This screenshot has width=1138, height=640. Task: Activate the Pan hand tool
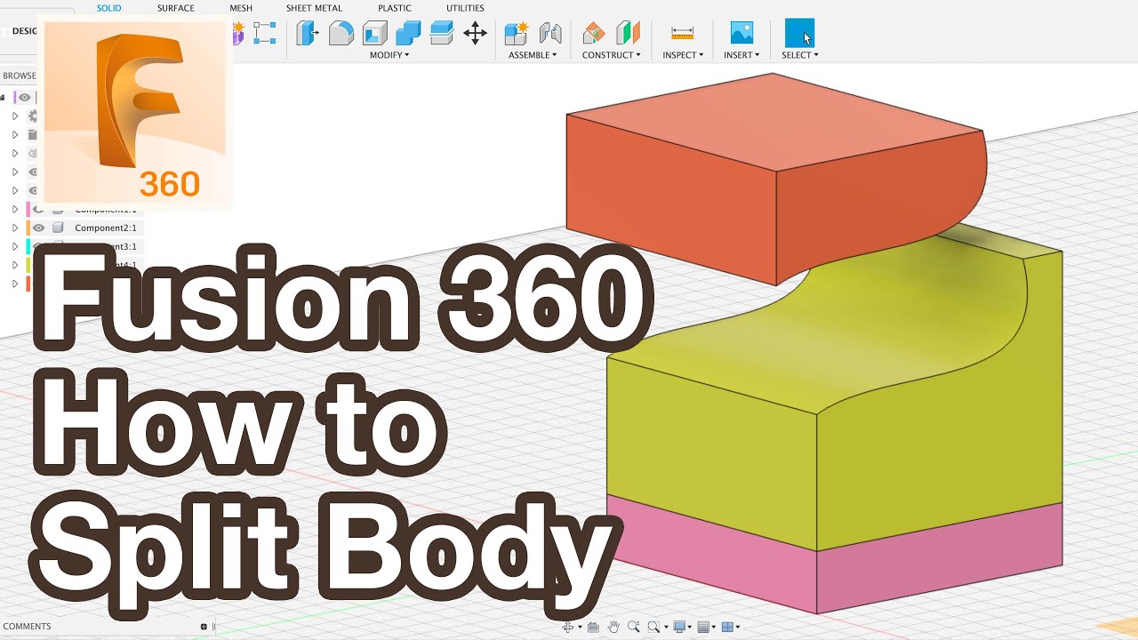click(613, 627)
